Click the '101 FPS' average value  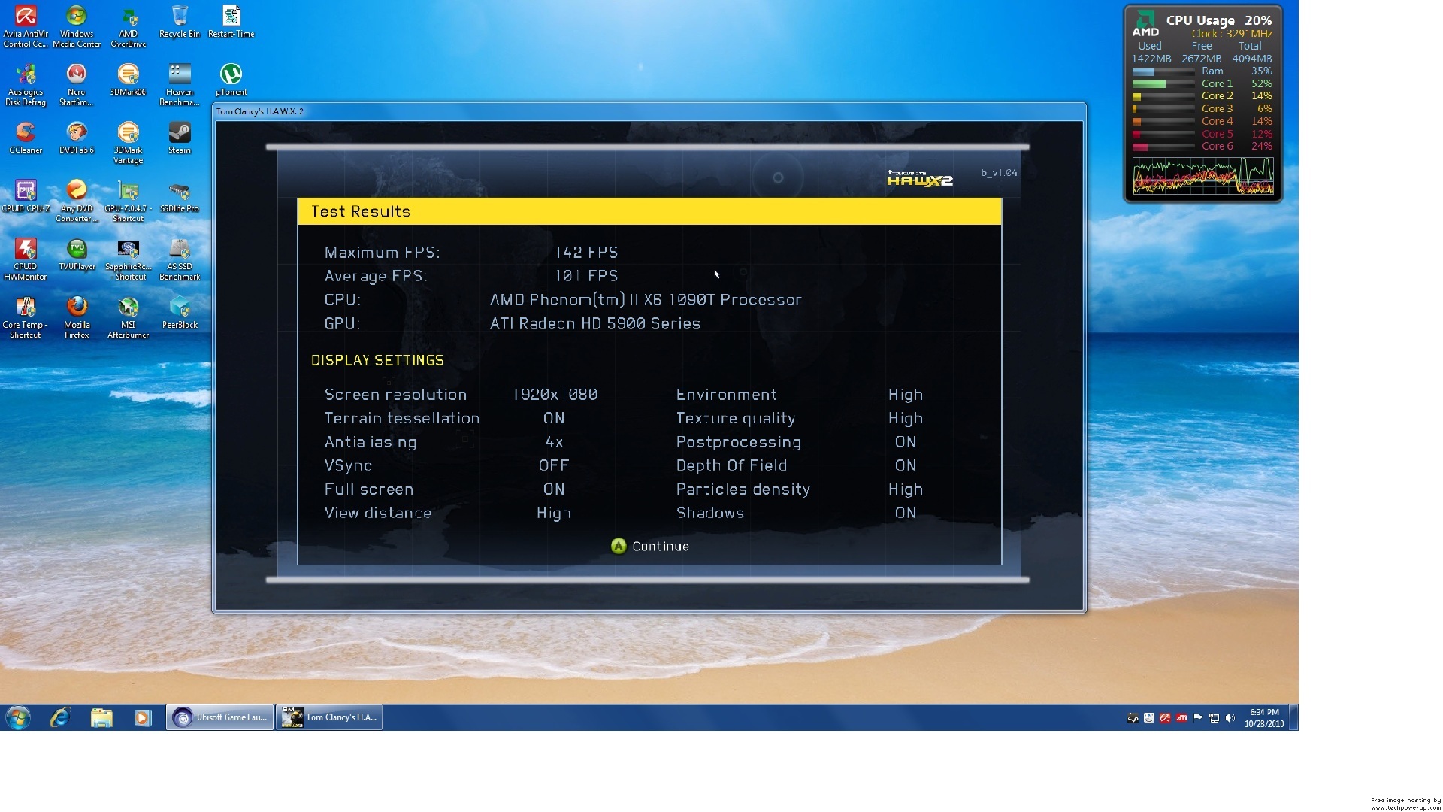pyautogui.click(x=586, y=276)
